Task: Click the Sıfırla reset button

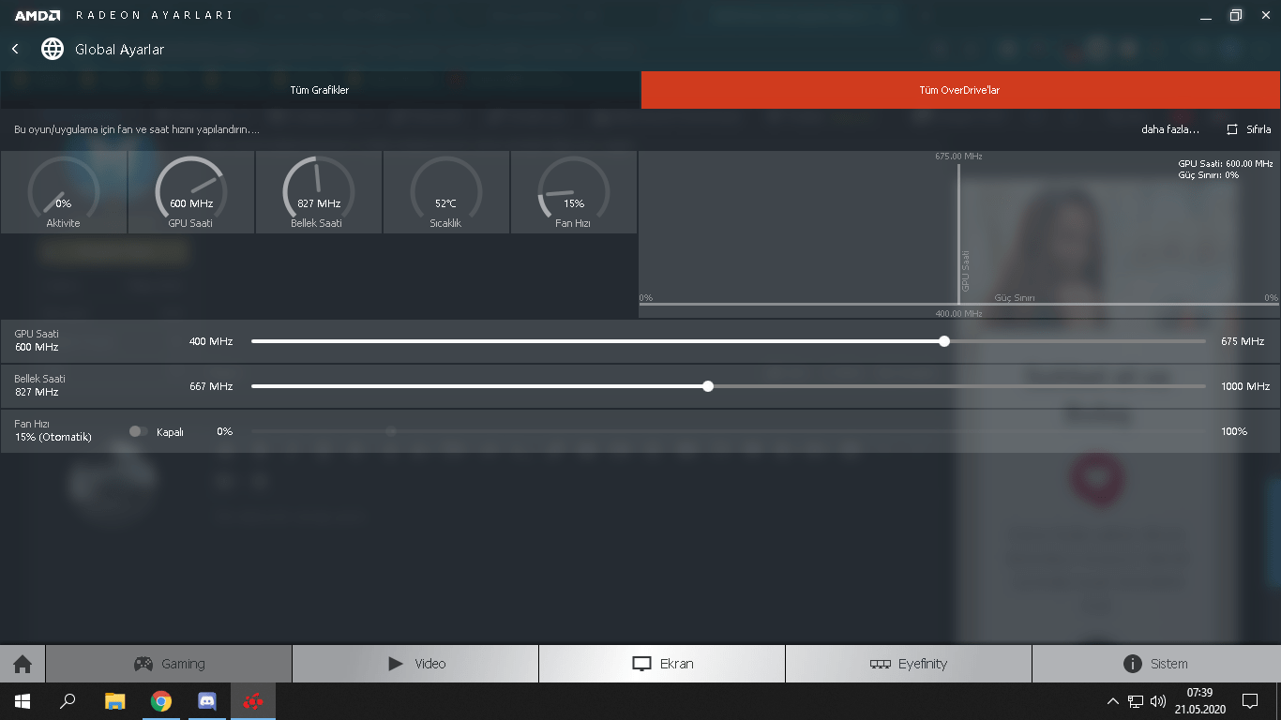Action: coord(1249,129)
